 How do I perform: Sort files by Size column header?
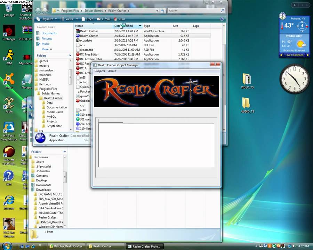coord(181,26)
